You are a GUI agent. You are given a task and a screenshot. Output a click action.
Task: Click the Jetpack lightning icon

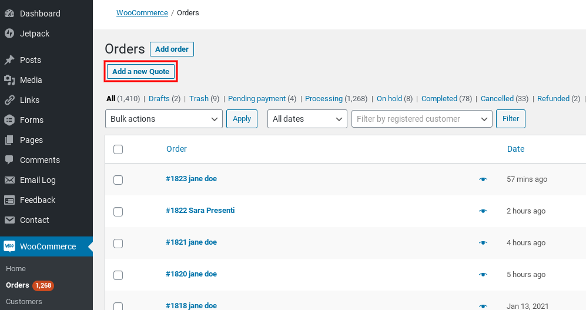point(9,34)
